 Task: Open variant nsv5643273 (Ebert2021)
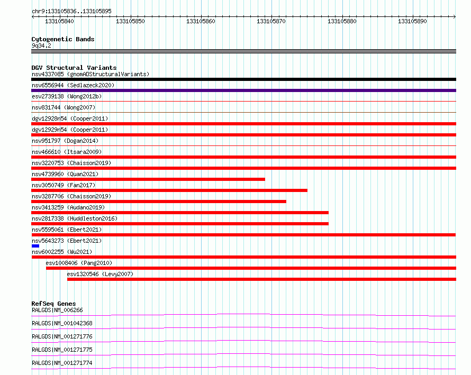[67, 241]
